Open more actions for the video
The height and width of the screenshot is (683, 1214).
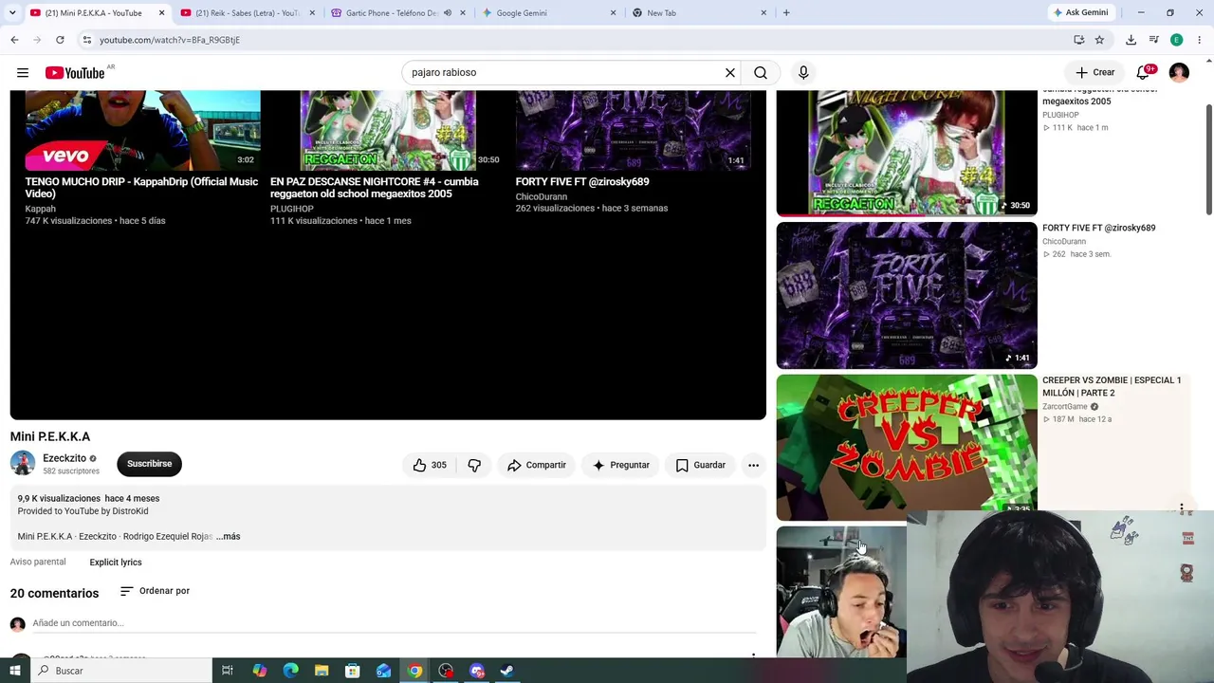tap(753, 465)
